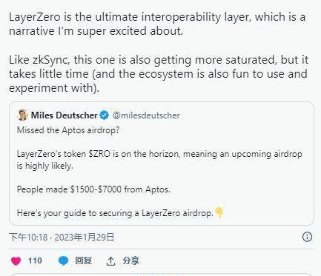
Task: Open the tweet timestamp 下午10:18 · 2023年1月29日
Action: pyautogui.click(x=62, y=237)
